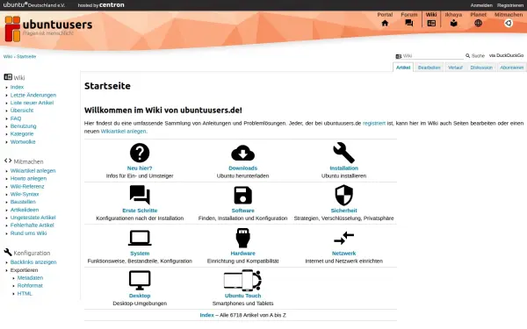Open the Downloads link

242,168
